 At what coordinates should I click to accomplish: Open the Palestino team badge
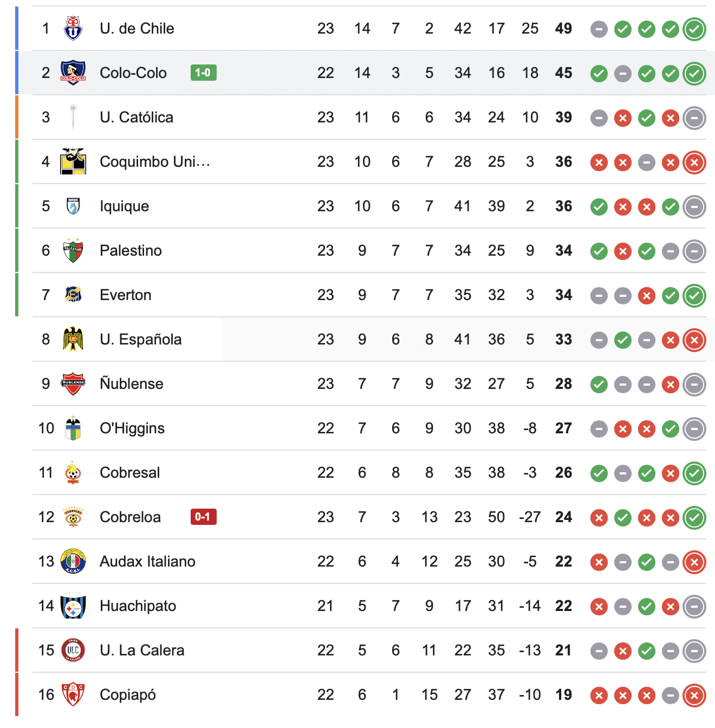72,250
